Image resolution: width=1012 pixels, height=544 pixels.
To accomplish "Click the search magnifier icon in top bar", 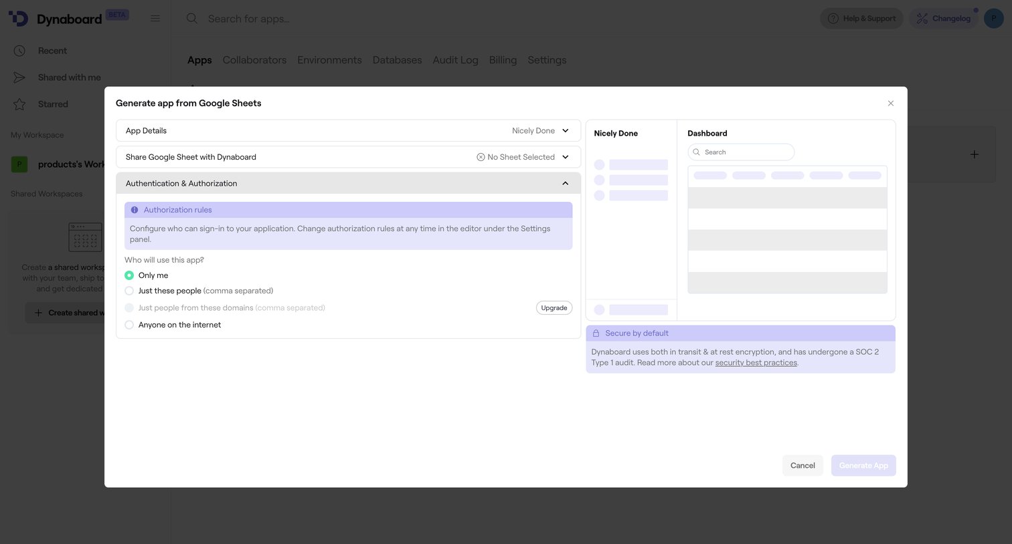I will click(192, 19).
